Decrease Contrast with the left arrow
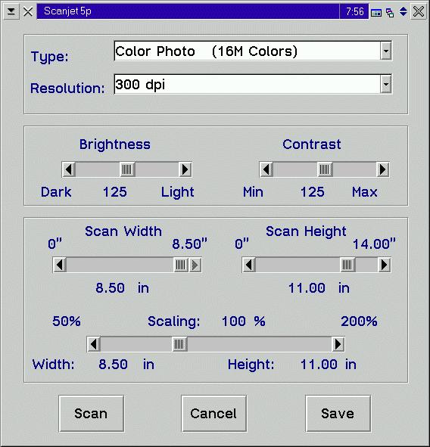Viewport: 430px width, 447px height. (x=266, y=169)
